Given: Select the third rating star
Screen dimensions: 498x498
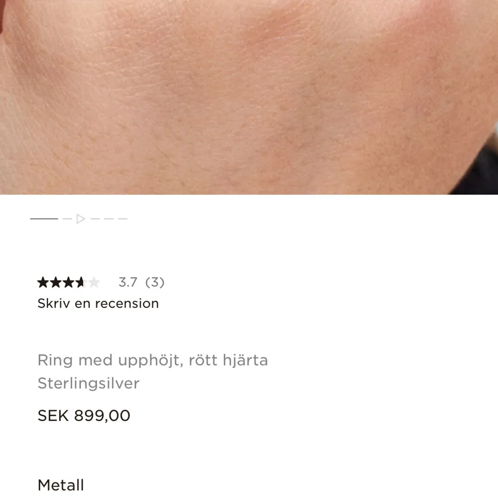Looking at the screenshot, I should [x=68, y=282].
